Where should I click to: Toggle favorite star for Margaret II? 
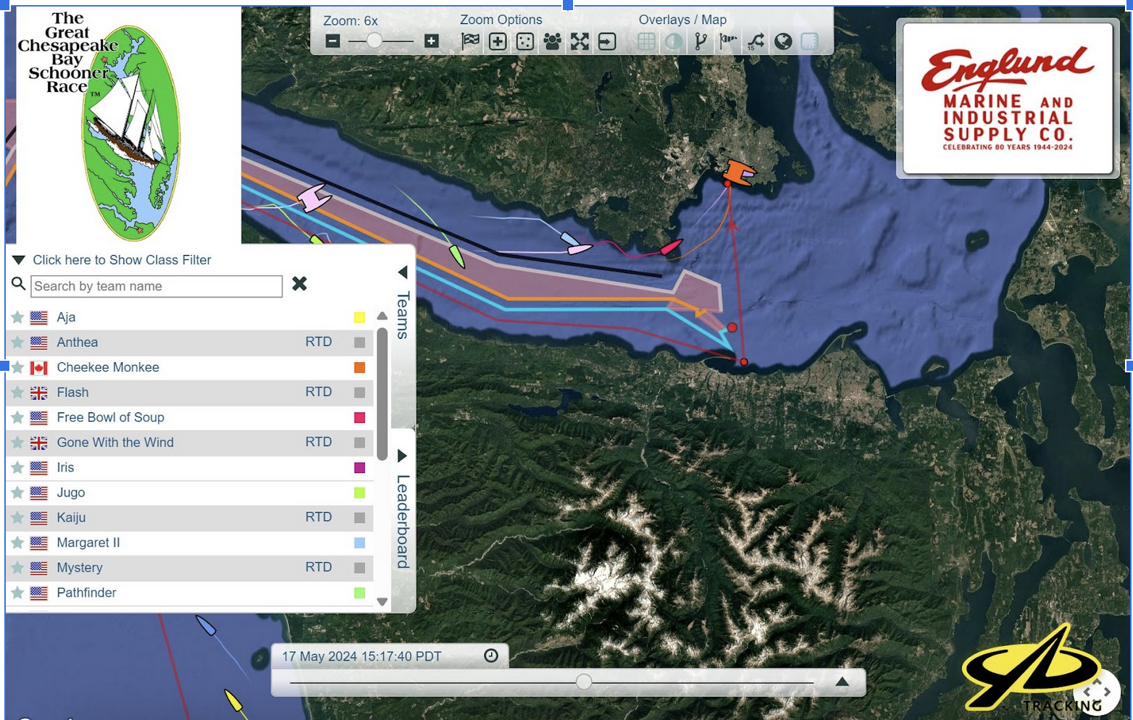point(17,543)
